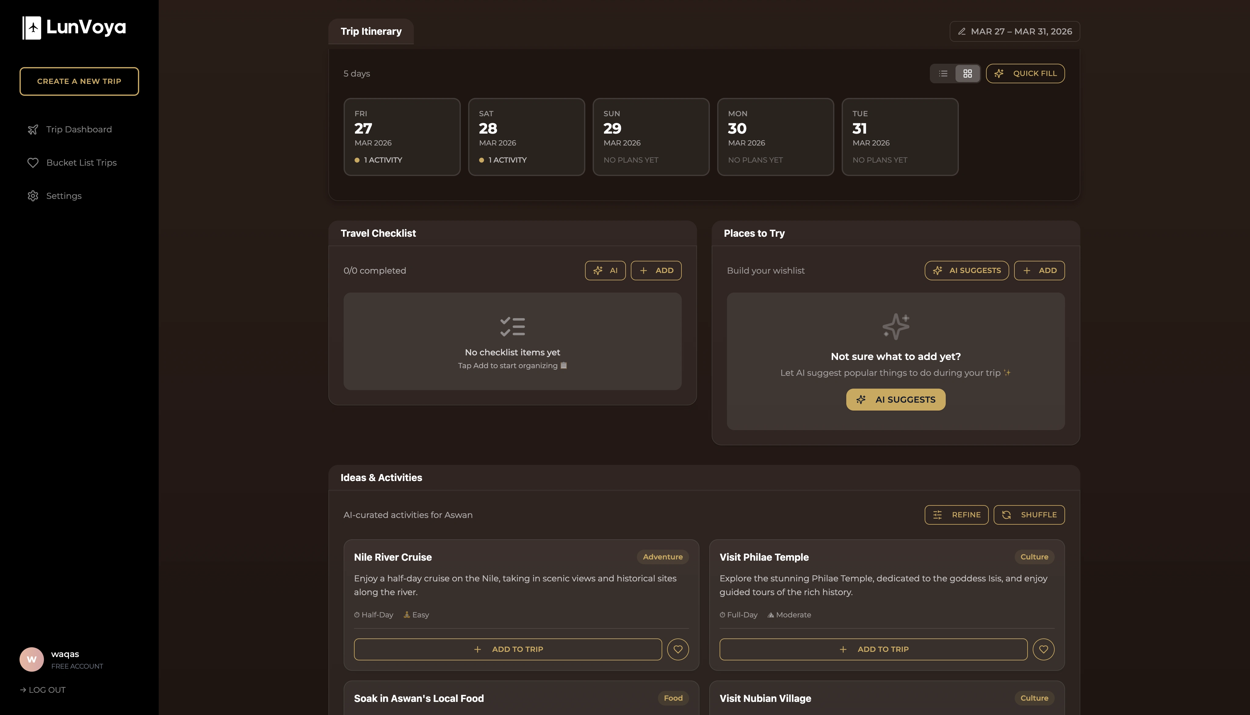Image resolution: width=1250 pixels, height=715 pixels.
Task: Open Bucket List Trips page
Action: 81,163
